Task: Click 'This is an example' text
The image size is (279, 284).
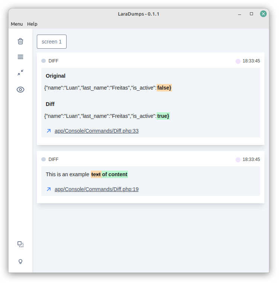Action: (x=67, y=174)
